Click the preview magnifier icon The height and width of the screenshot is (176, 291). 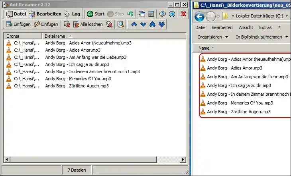coord(120,24)
